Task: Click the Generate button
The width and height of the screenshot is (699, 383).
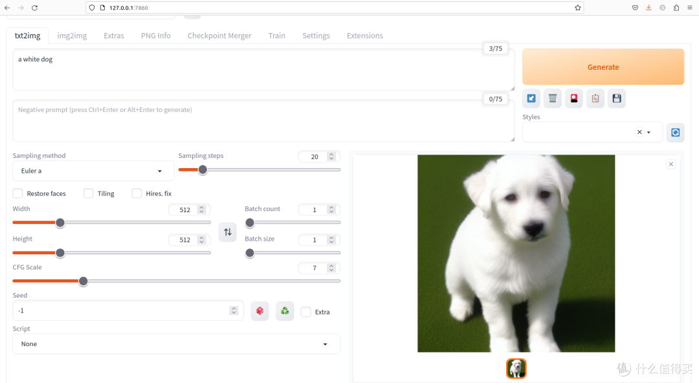Action: pos(603,67)
